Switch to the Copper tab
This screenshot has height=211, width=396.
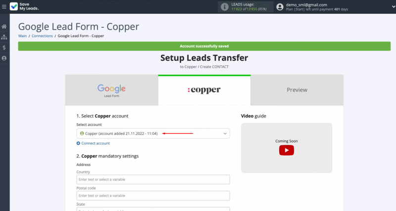click(204, 90)
